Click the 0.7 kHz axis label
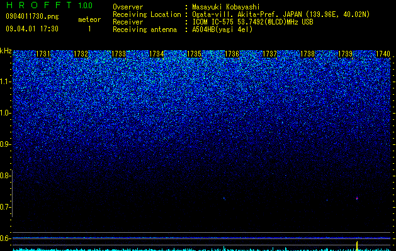Screen dimensions: 396x251 click(5, 207)
